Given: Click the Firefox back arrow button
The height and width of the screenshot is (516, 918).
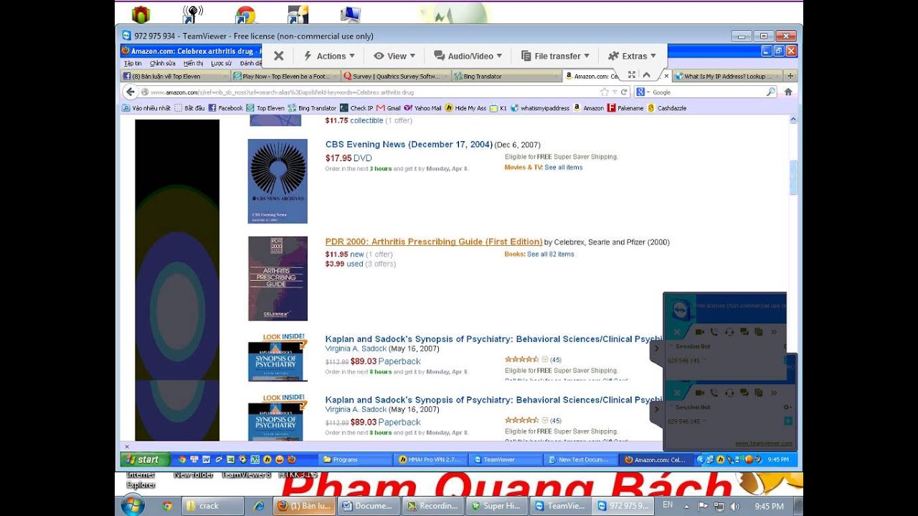Looking at the screenshot, I should pos(130,92).
